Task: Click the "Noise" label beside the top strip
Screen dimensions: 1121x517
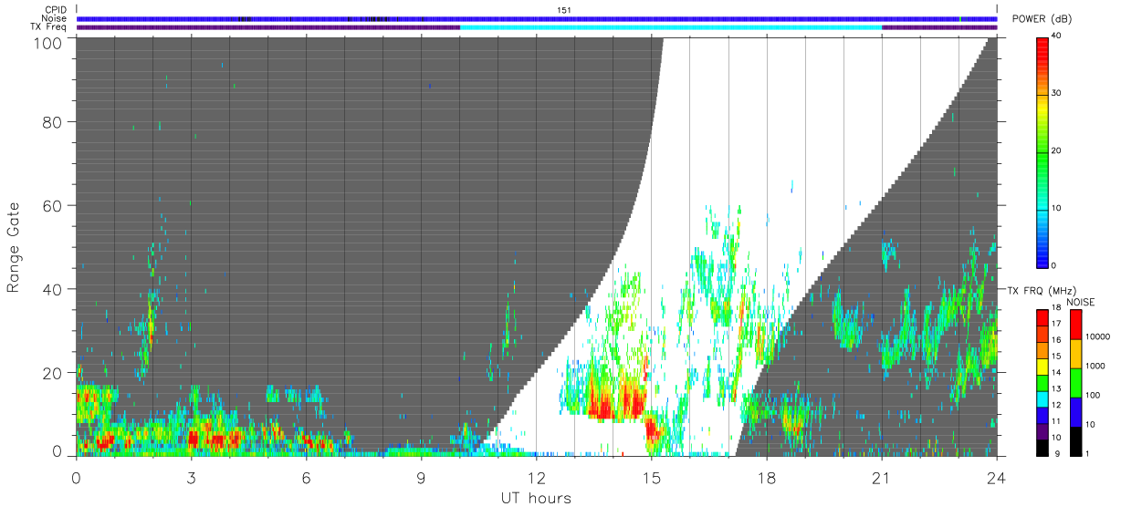Action: pyautogui.click(x=54, y=19)
